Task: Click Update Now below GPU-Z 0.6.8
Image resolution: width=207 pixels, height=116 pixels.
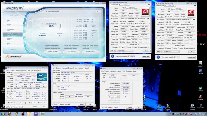Action: [146, 56]
